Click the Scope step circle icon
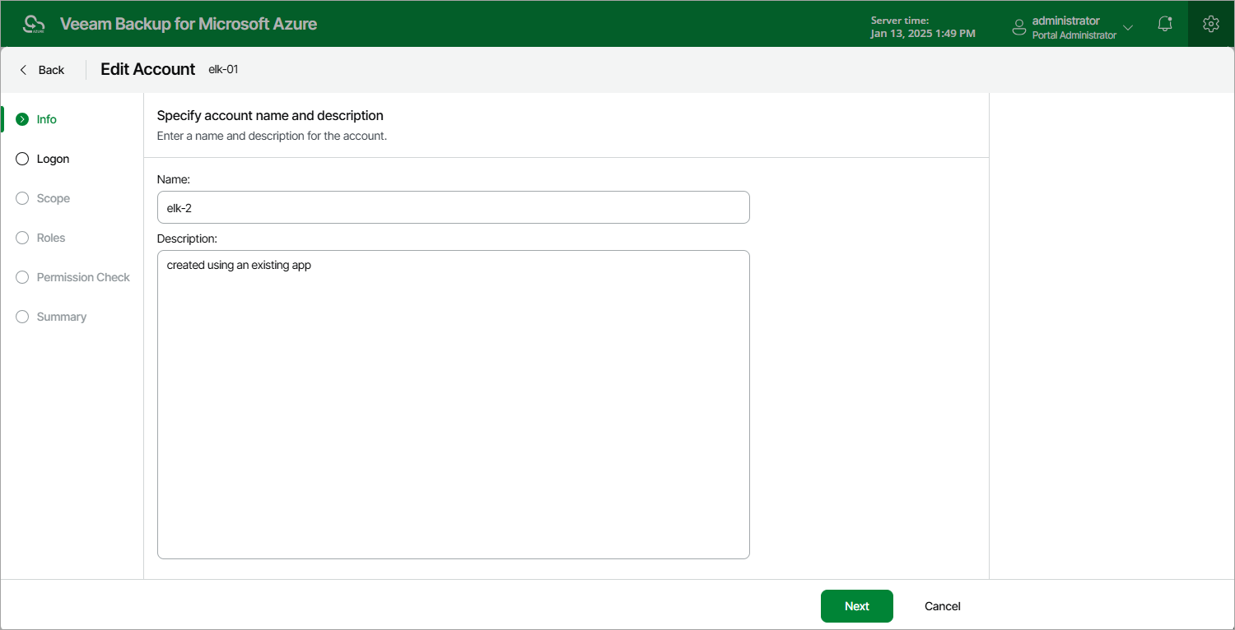The height and width of the screenshot is (630, 1235). coord(22,198)
